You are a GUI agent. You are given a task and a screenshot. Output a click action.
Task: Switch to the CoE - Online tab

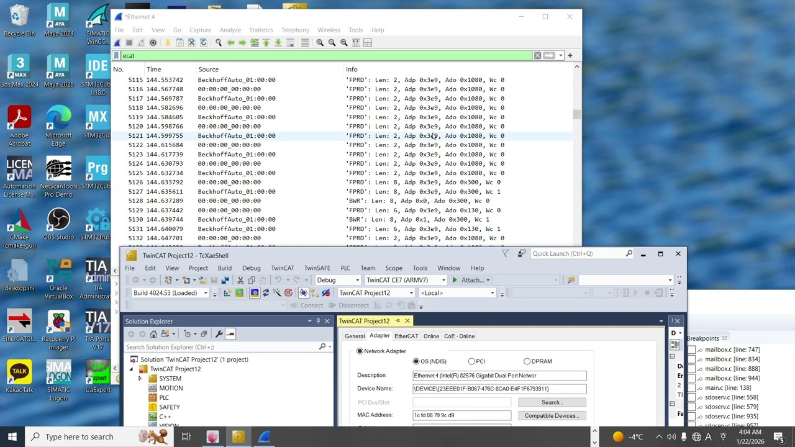[x=459, y=336]
